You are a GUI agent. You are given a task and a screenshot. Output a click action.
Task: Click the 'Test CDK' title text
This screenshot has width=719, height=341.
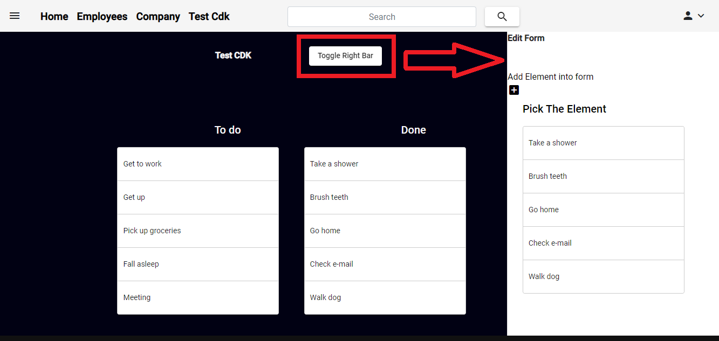(233, 55)
